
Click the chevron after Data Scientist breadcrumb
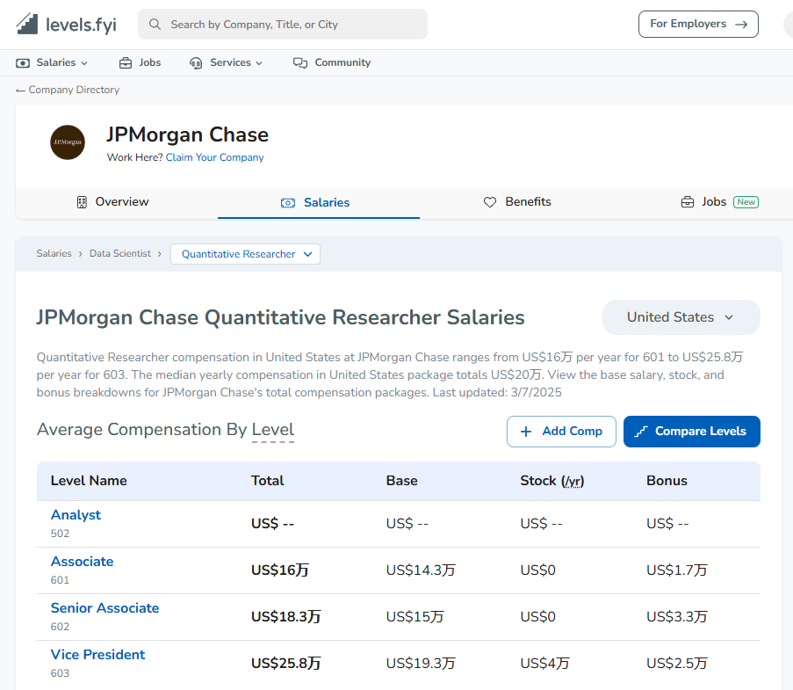tap(159, 254)
